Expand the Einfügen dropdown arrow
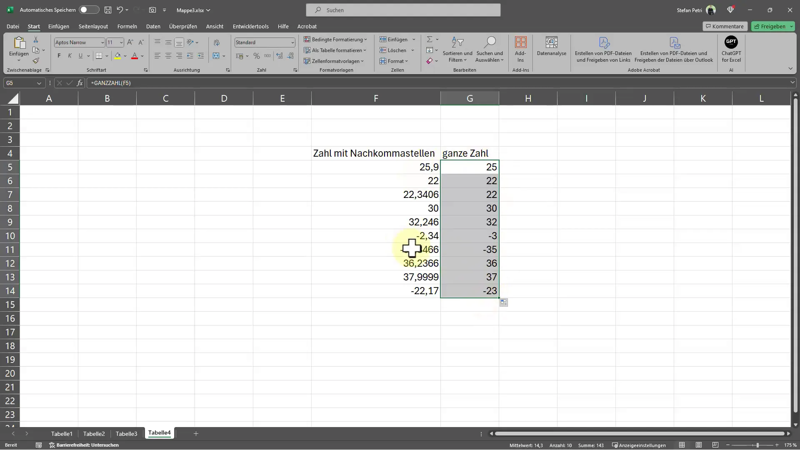Viewport: 800px width, 450px height. tap(414, 39)
